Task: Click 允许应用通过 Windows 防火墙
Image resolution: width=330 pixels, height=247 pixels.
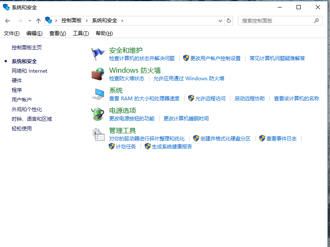Action: coord(189,79)
